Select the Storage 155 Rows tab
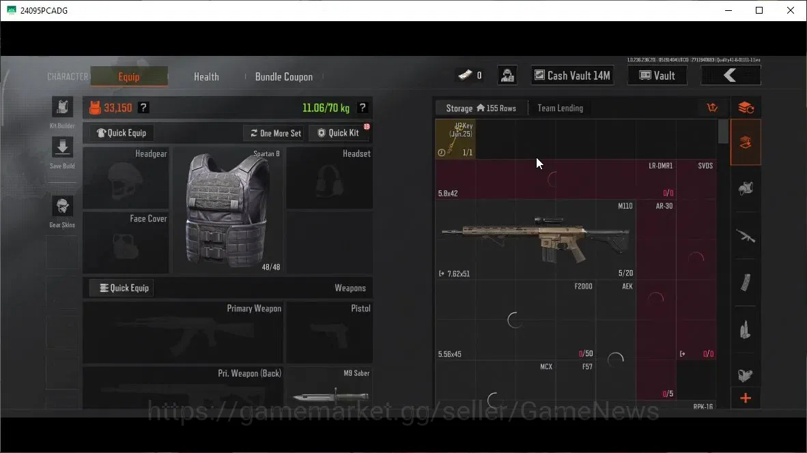This screenshot has height=453, width=807. click(481, 108)
